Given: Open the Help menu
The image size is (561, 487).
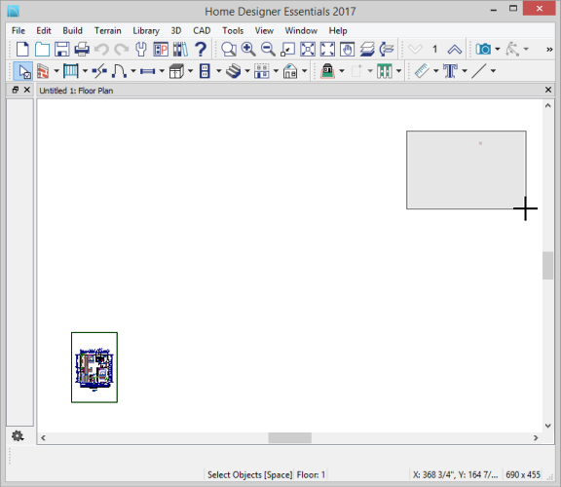Looking at the screenshot, I should 338,31.
